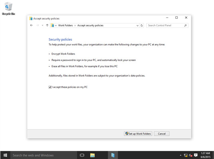This screenshot has height=159, width=214.
Task: Minimize the Accept security policies window
Action: coord(167,18)
